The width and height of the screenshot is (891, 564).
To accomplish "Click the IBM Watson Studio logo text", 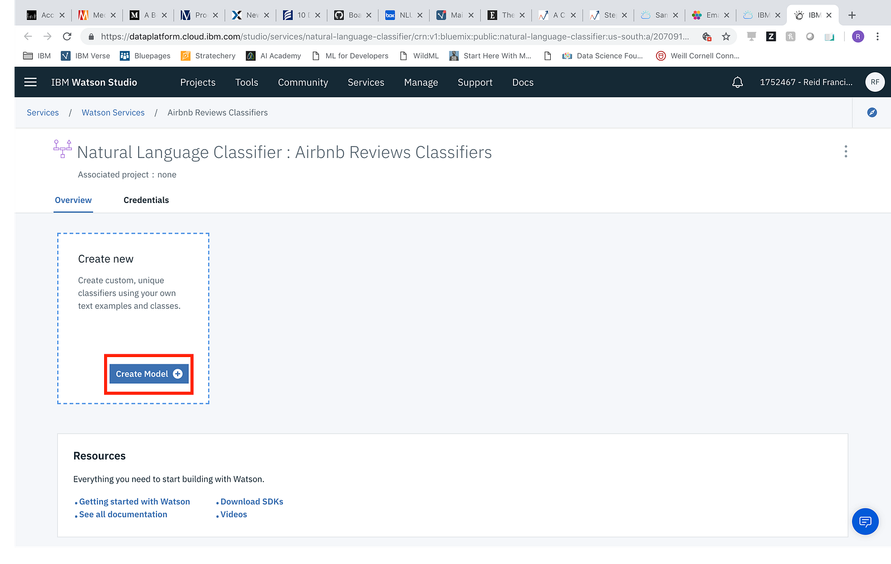I will point(94,82).
